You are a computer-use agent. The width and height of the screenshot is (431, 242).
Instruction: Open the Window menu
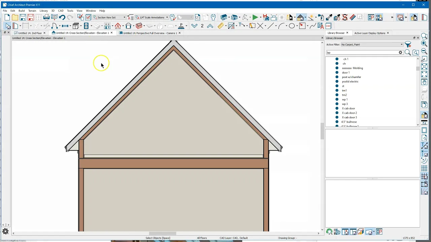(91, 11)
